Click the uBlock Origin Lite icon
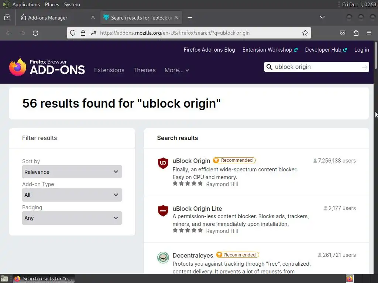378x283 pixels. click(163, 211)
